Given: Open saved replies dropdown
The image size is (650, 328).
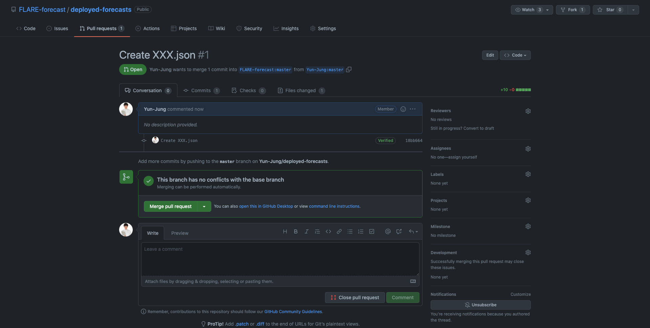Looking at the screenshot, I should [413, 231].
